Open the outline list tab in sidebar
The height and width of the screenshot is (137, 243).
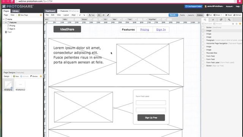[x=205, y=20]
